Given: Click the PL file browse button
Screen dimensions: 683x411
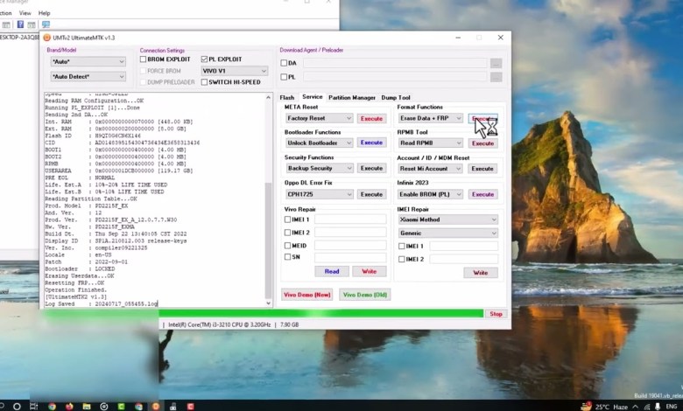Looking at the screenshot, I should pos(496,77).
